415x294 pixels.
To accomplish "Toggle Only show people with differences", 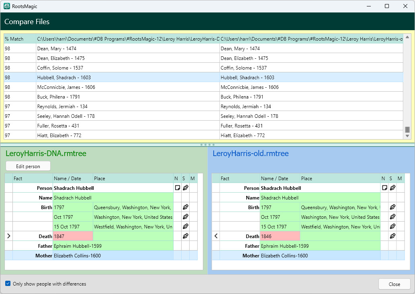I will [8, 284].
